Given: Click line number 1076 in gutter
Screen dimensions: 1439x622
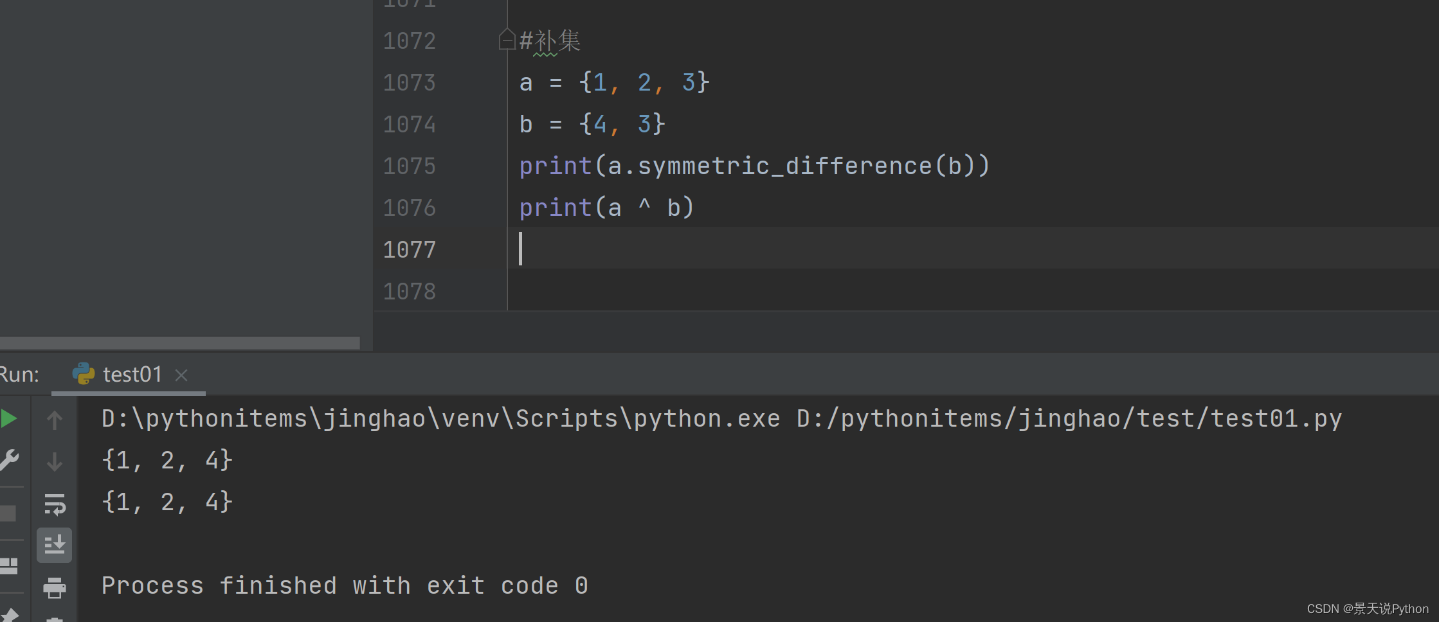Looking at the screenshot, I should [410, 208].
